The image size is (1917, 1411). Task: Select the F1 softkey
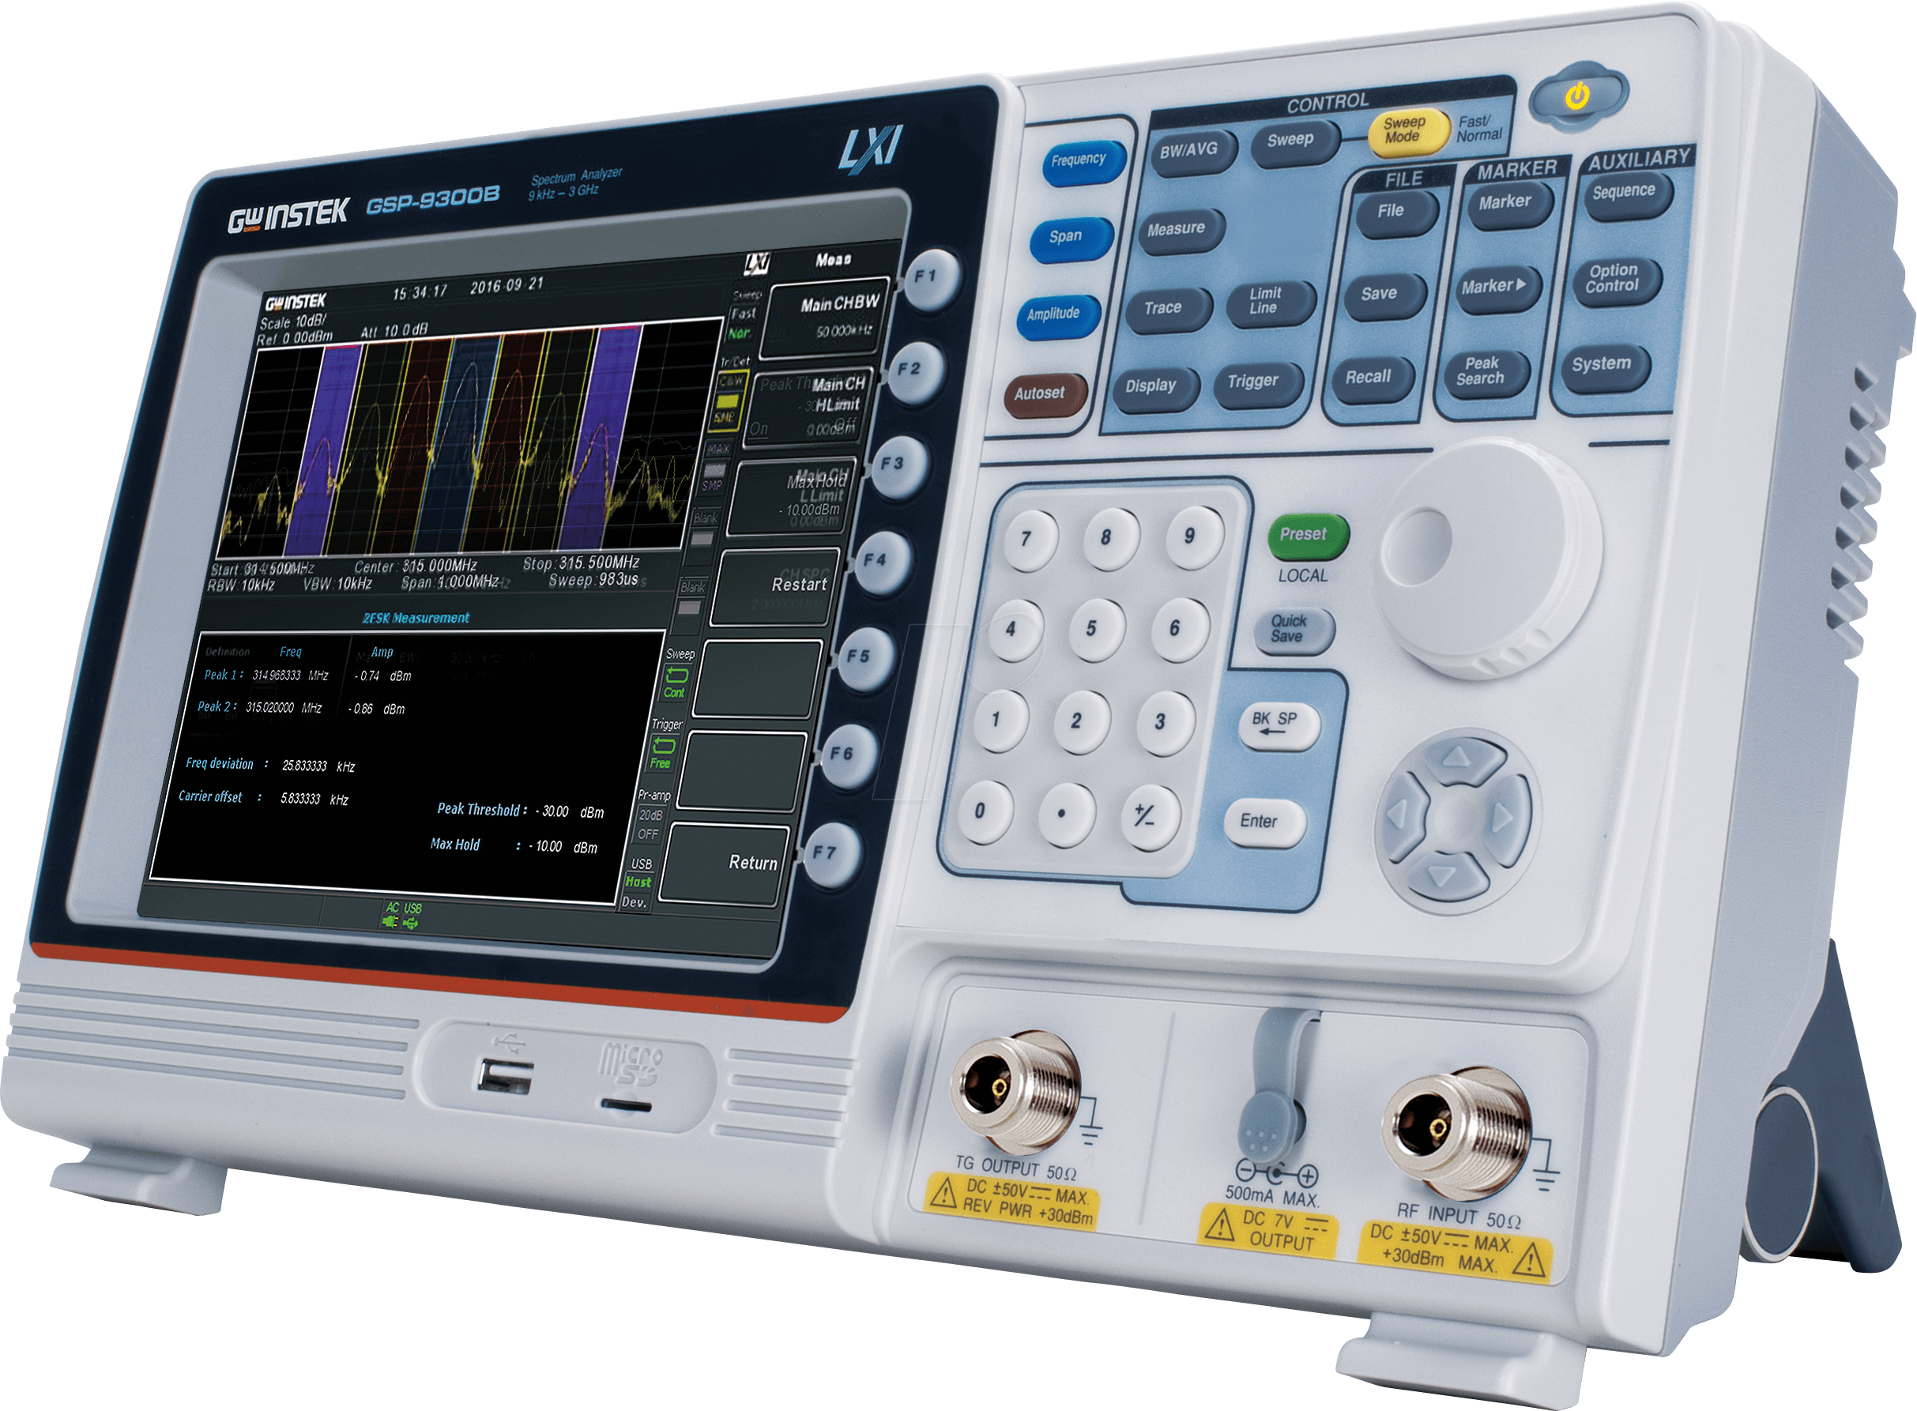coord(931,280)
